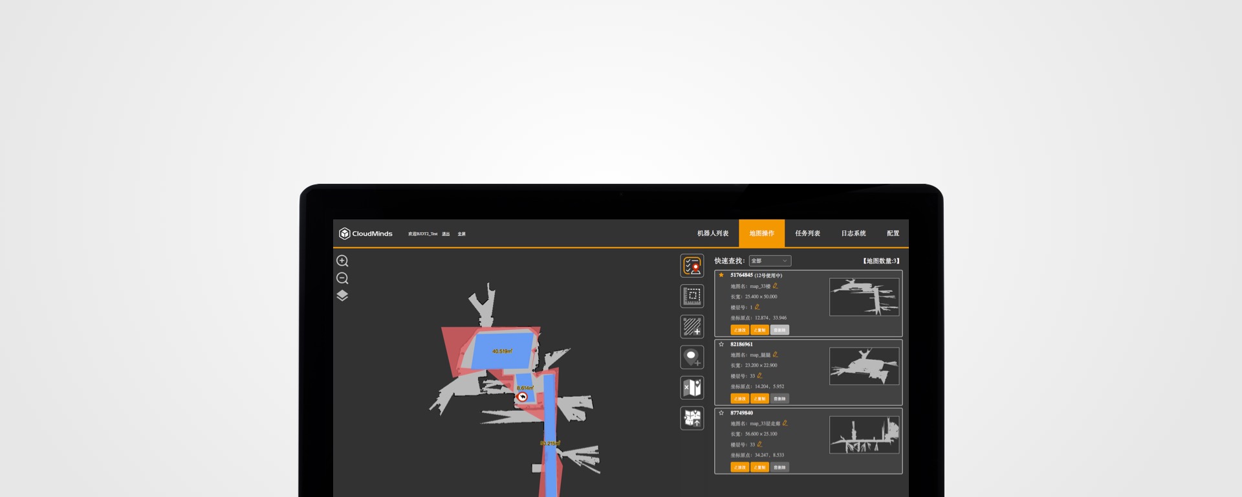The image size is (1242, 497).
Task: Open the 任务列表 tab
Action: pyautogui.click(x=807, y=234)
